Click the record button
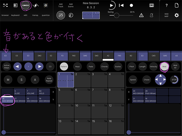 131,5
